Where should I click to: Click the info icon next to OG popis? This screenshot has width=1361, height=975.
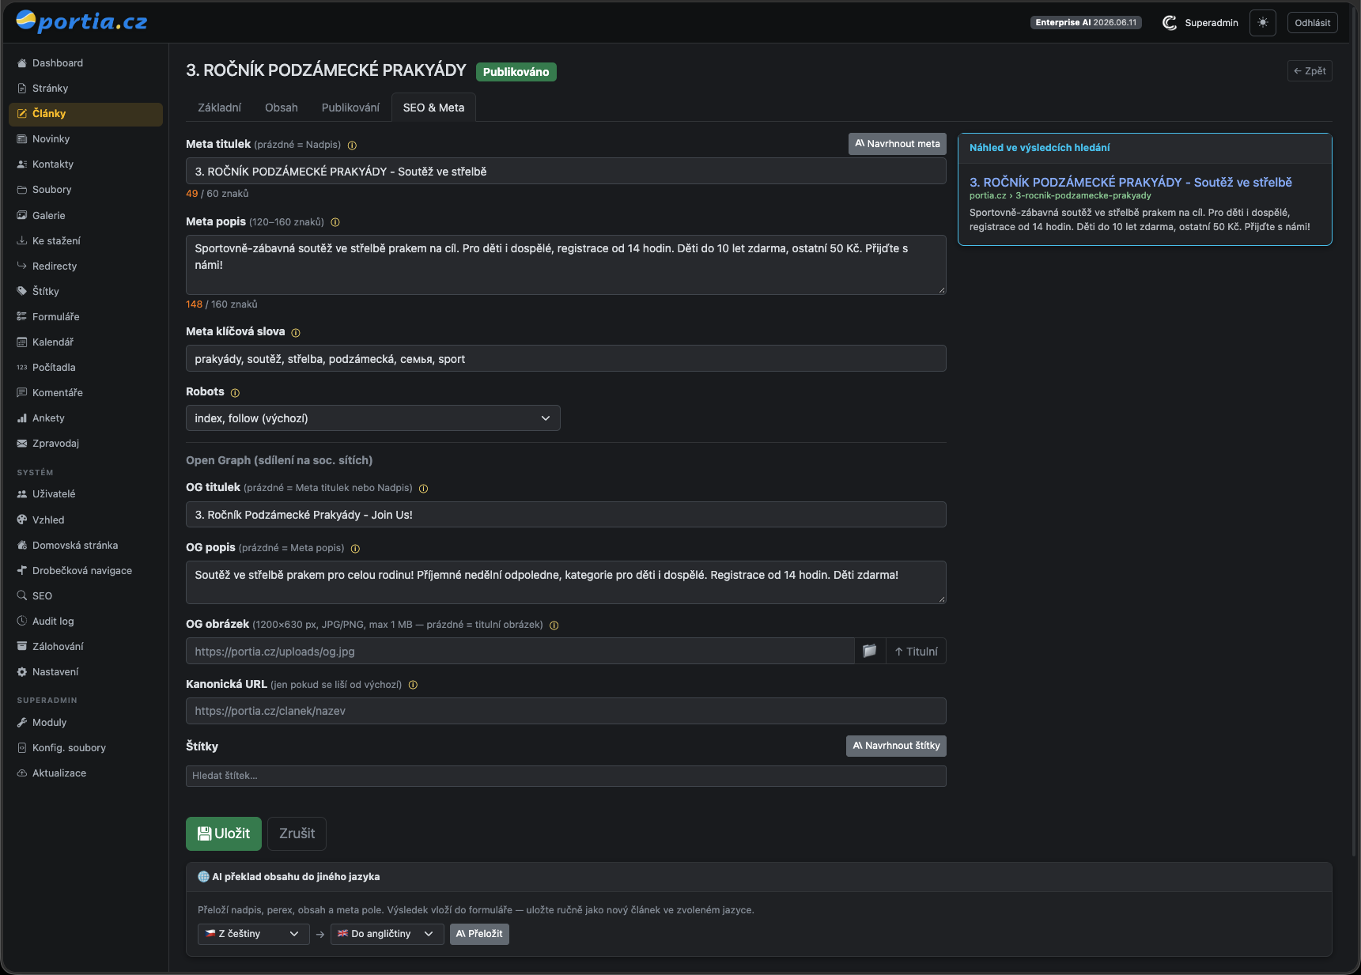(x=355, y=549)
